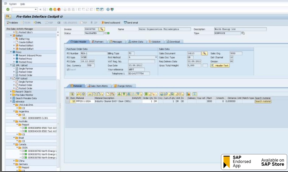Click the Help question mark icon in toolbar
The image size is (288, 172).
pyautogui.click(x=108, y=9)
